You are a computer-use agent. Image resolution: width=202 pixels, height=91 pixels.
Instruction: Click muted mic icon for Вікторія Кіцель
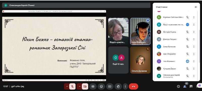click(187, 32)
